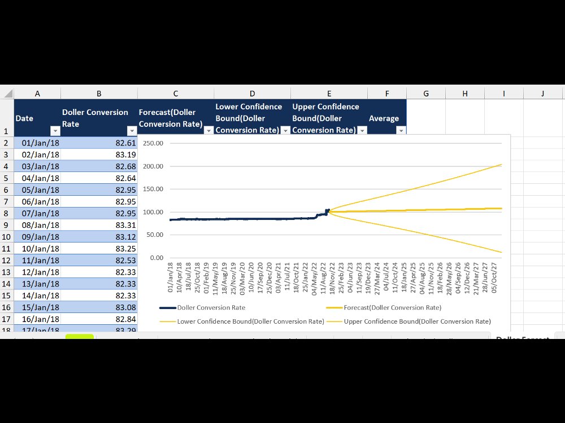Click the 01/Jan/18 horizontal axis label

(170, 277)
